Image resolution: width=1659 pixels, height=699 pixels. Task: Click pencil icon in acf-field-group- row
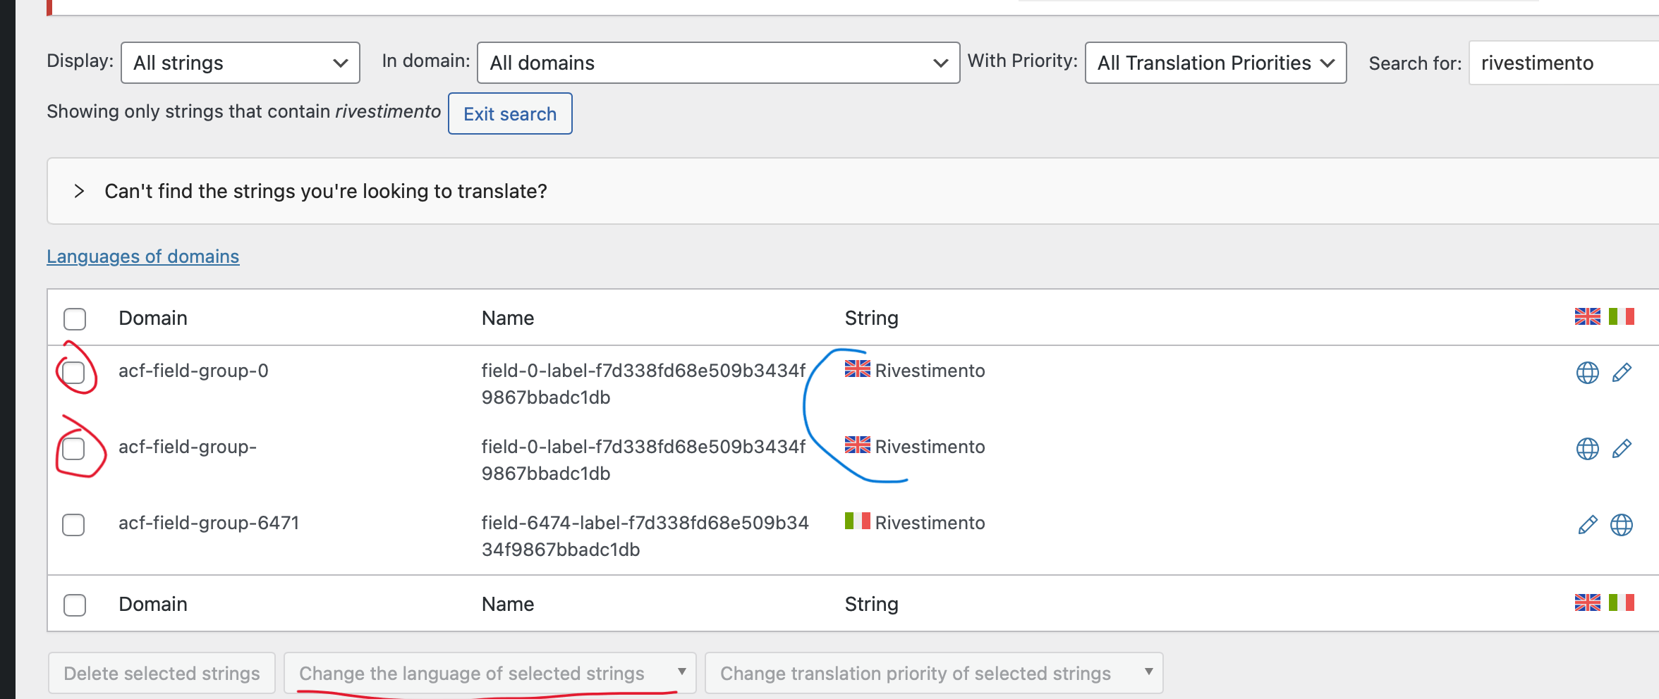[x=1622, y=449]
